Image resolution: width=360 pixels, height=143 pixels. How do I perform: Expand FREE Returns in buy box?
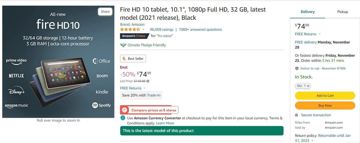(319, 34)
